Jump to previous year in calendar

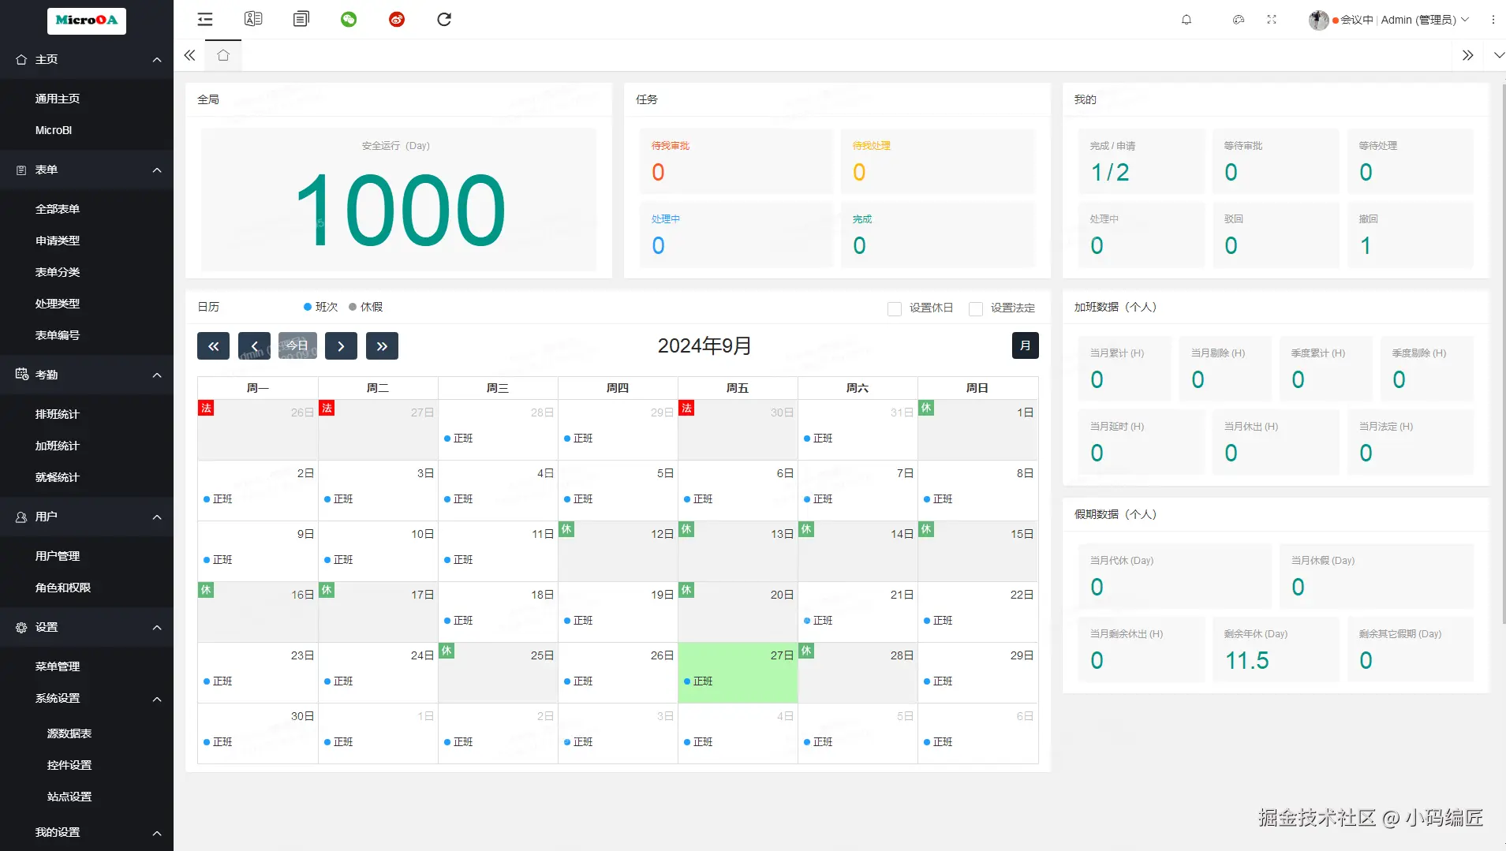(213, 345)
